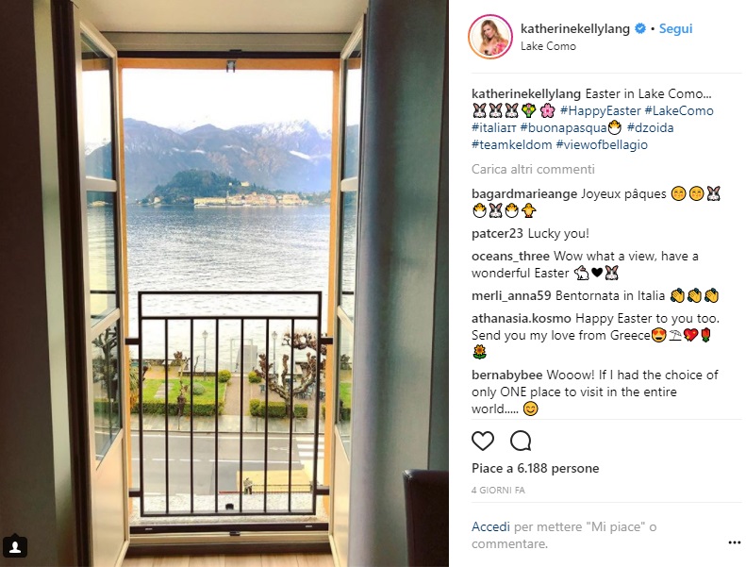The width and height of the screenshot is (746, 567).
Task: Open the #HappyEaster hashtag
Action: [601, 111]
